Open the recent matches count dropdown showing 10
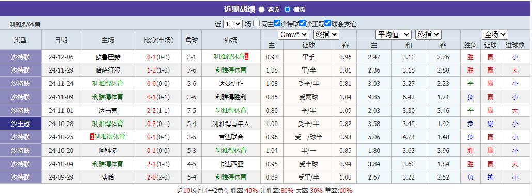Image resolution: width=532 pixels, height=196 pixels. click(233, 24)
